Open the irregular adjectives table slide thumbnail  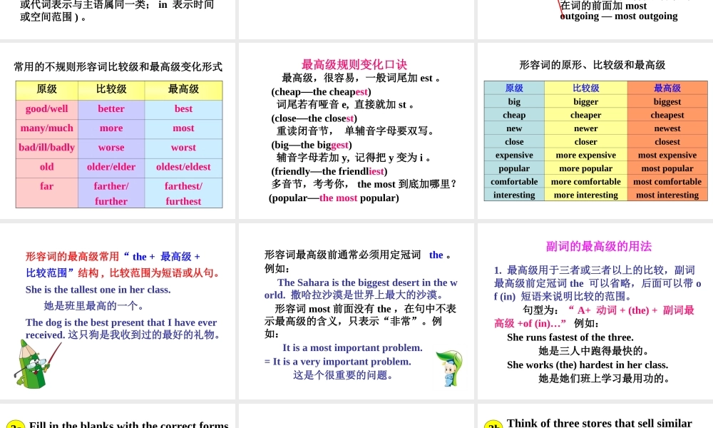(x=118, y=131)
